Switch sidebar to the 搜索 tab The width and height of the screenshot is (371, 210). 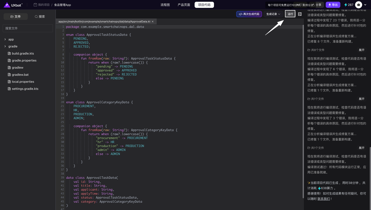(x=40, y=17)
